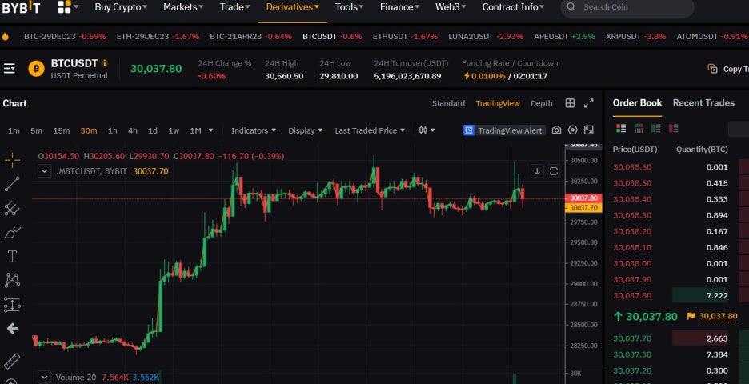The image size is (749, 384).
Task: Select the 4h timeframe
Action: click(x=132, y=130)
